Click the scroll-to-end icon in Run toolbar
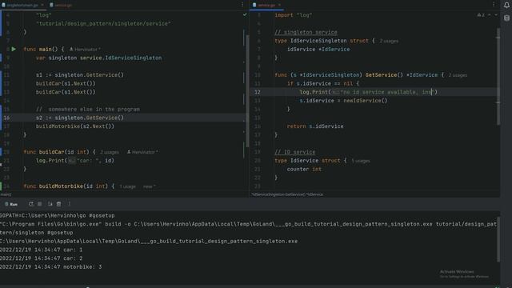The width and height of the screenshot is (512, 288). [x=50, y=204]
